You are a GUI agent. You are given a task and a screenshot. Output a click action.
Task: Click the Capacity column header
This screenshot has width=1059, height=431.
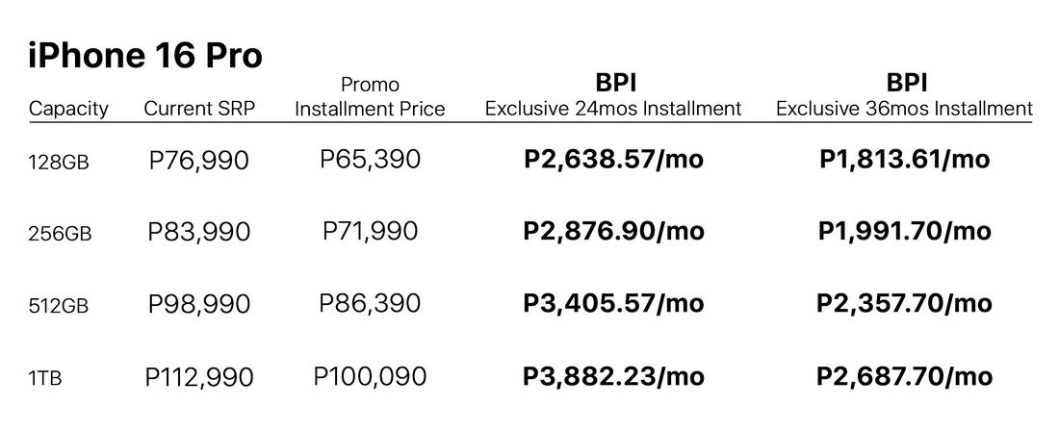tap(68, 109)
